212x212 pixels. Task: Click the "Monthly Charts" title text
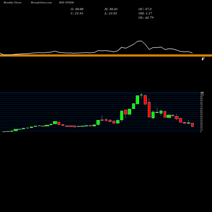(x=12, y=3)
